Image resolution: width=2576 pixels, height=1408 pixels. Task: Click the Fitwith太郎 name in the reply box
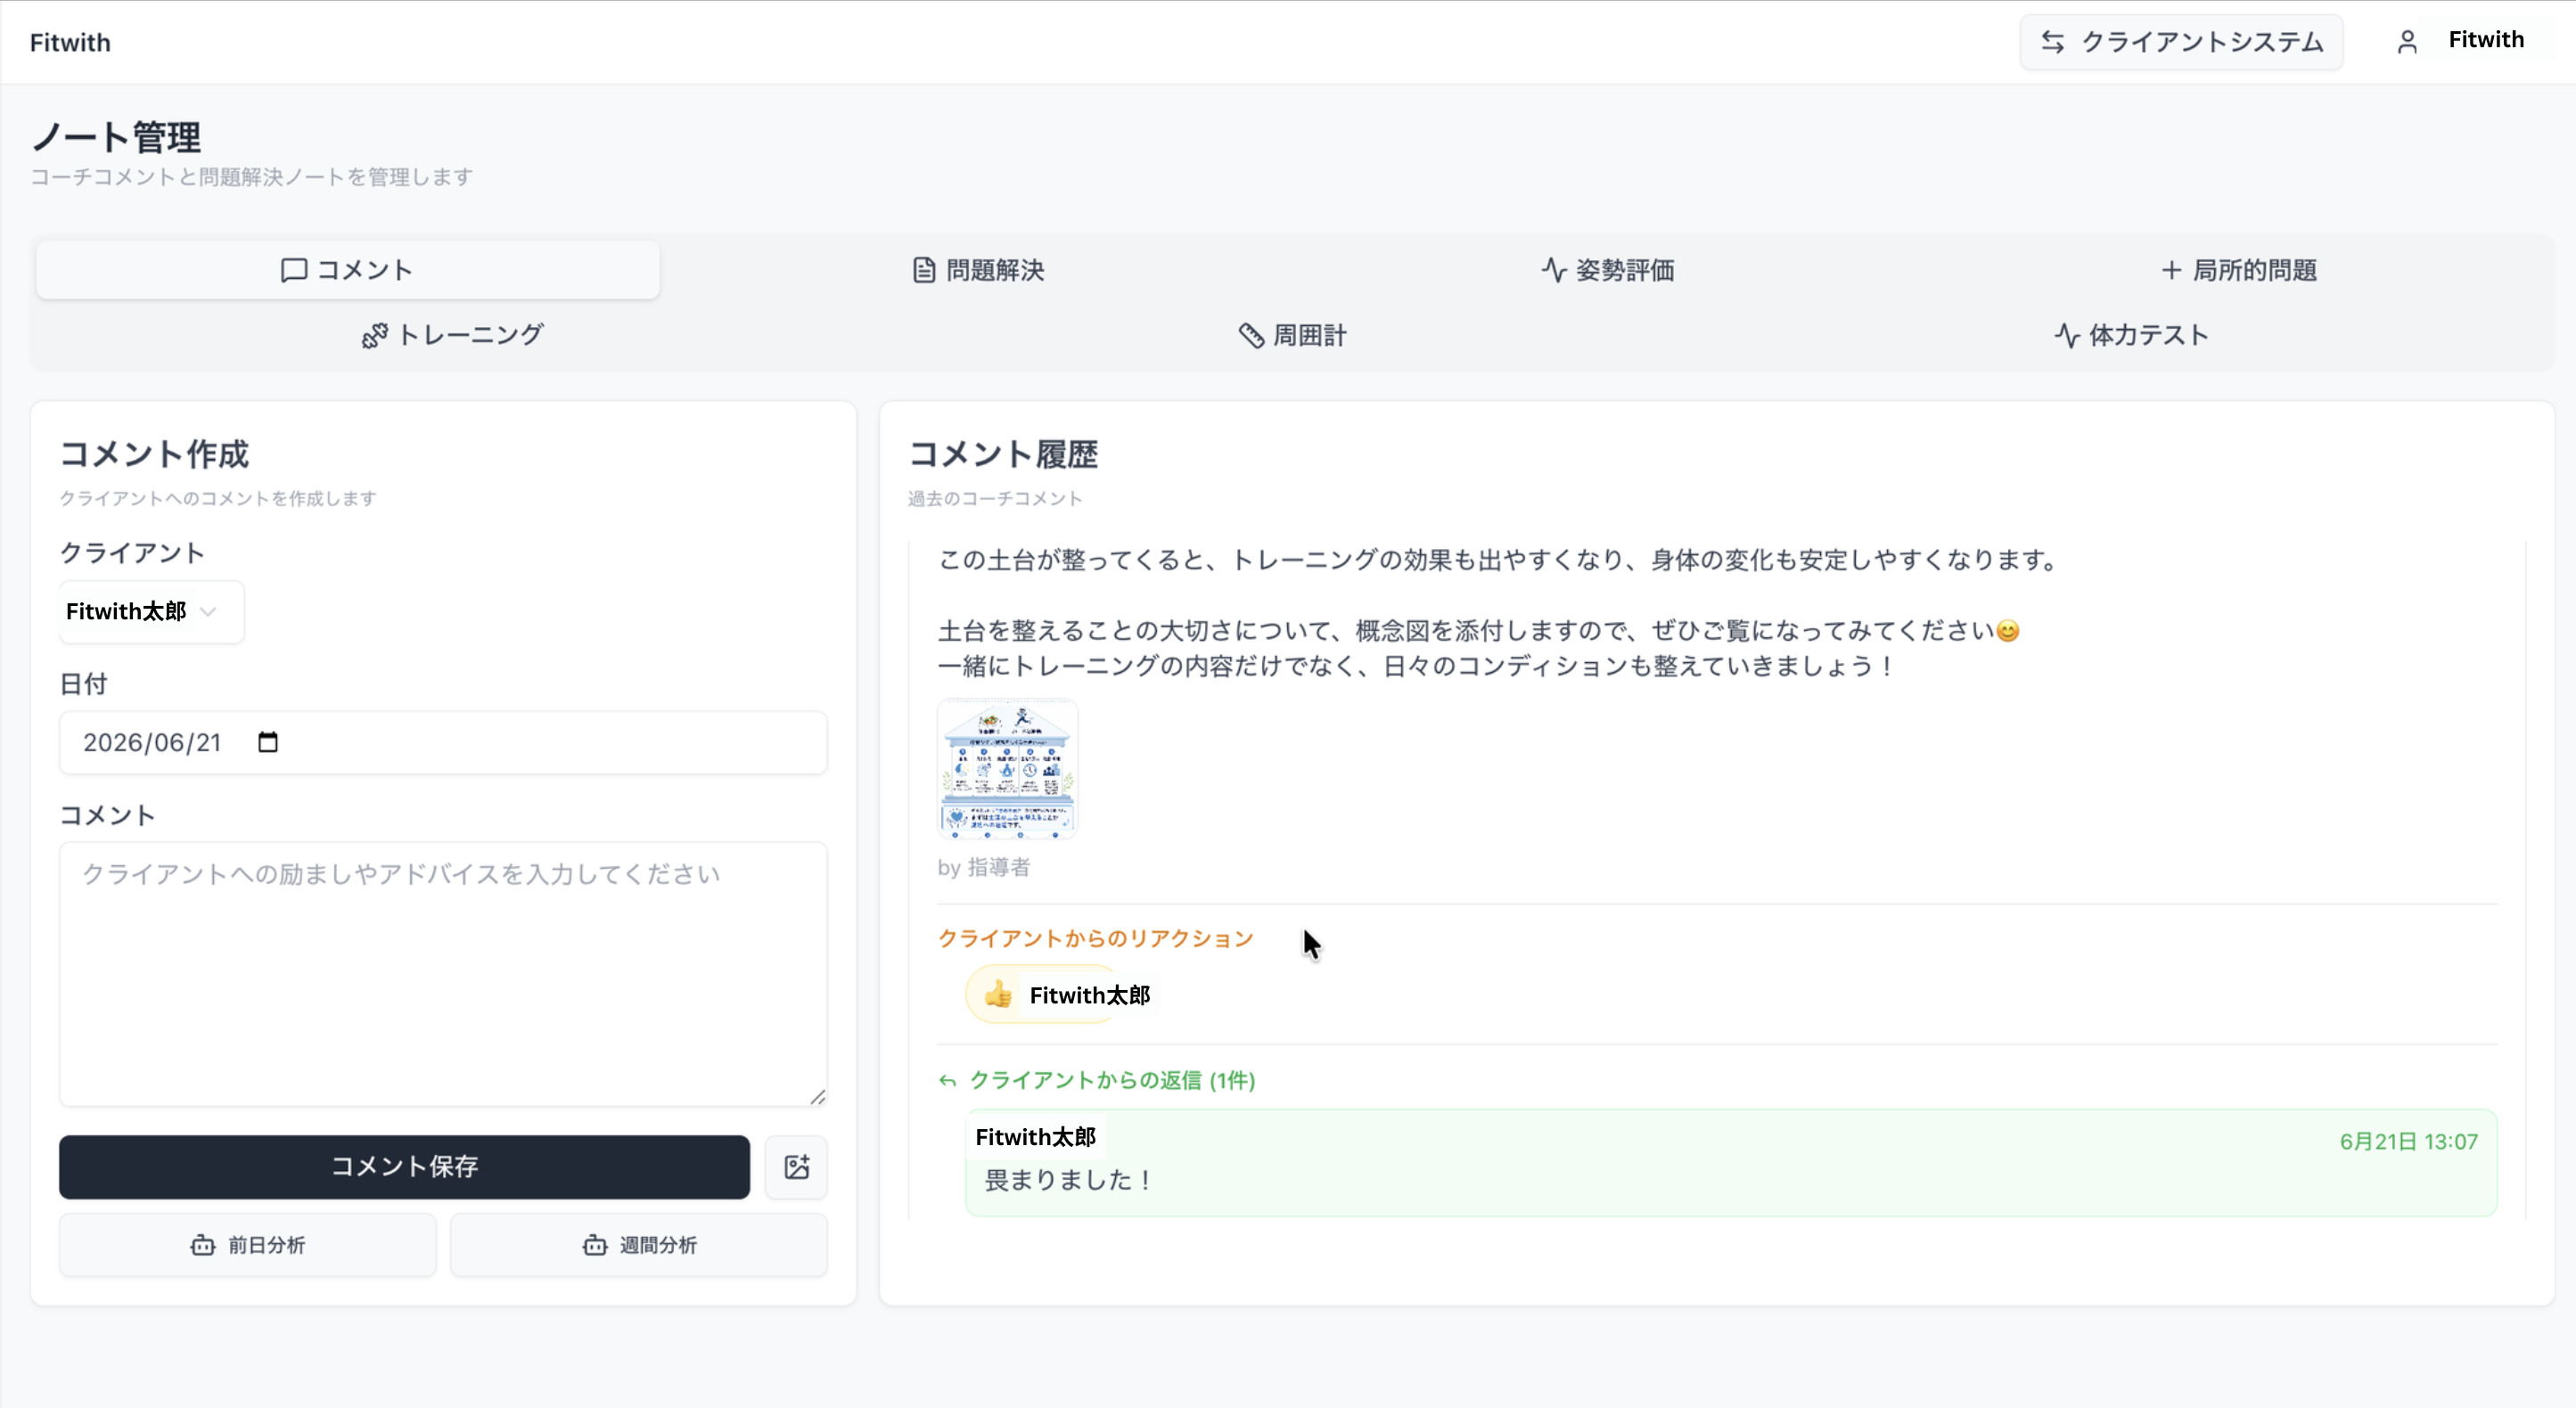tap(1035, 1137)
